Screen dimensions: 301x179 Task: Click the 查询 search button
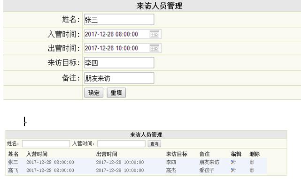[154, 144]
